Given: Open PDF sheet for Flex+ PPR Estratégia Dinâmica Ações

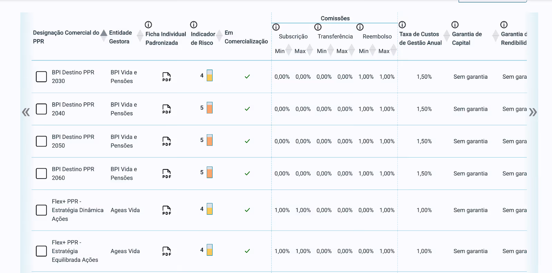Looking at the screenshot, I should [167, 210].
